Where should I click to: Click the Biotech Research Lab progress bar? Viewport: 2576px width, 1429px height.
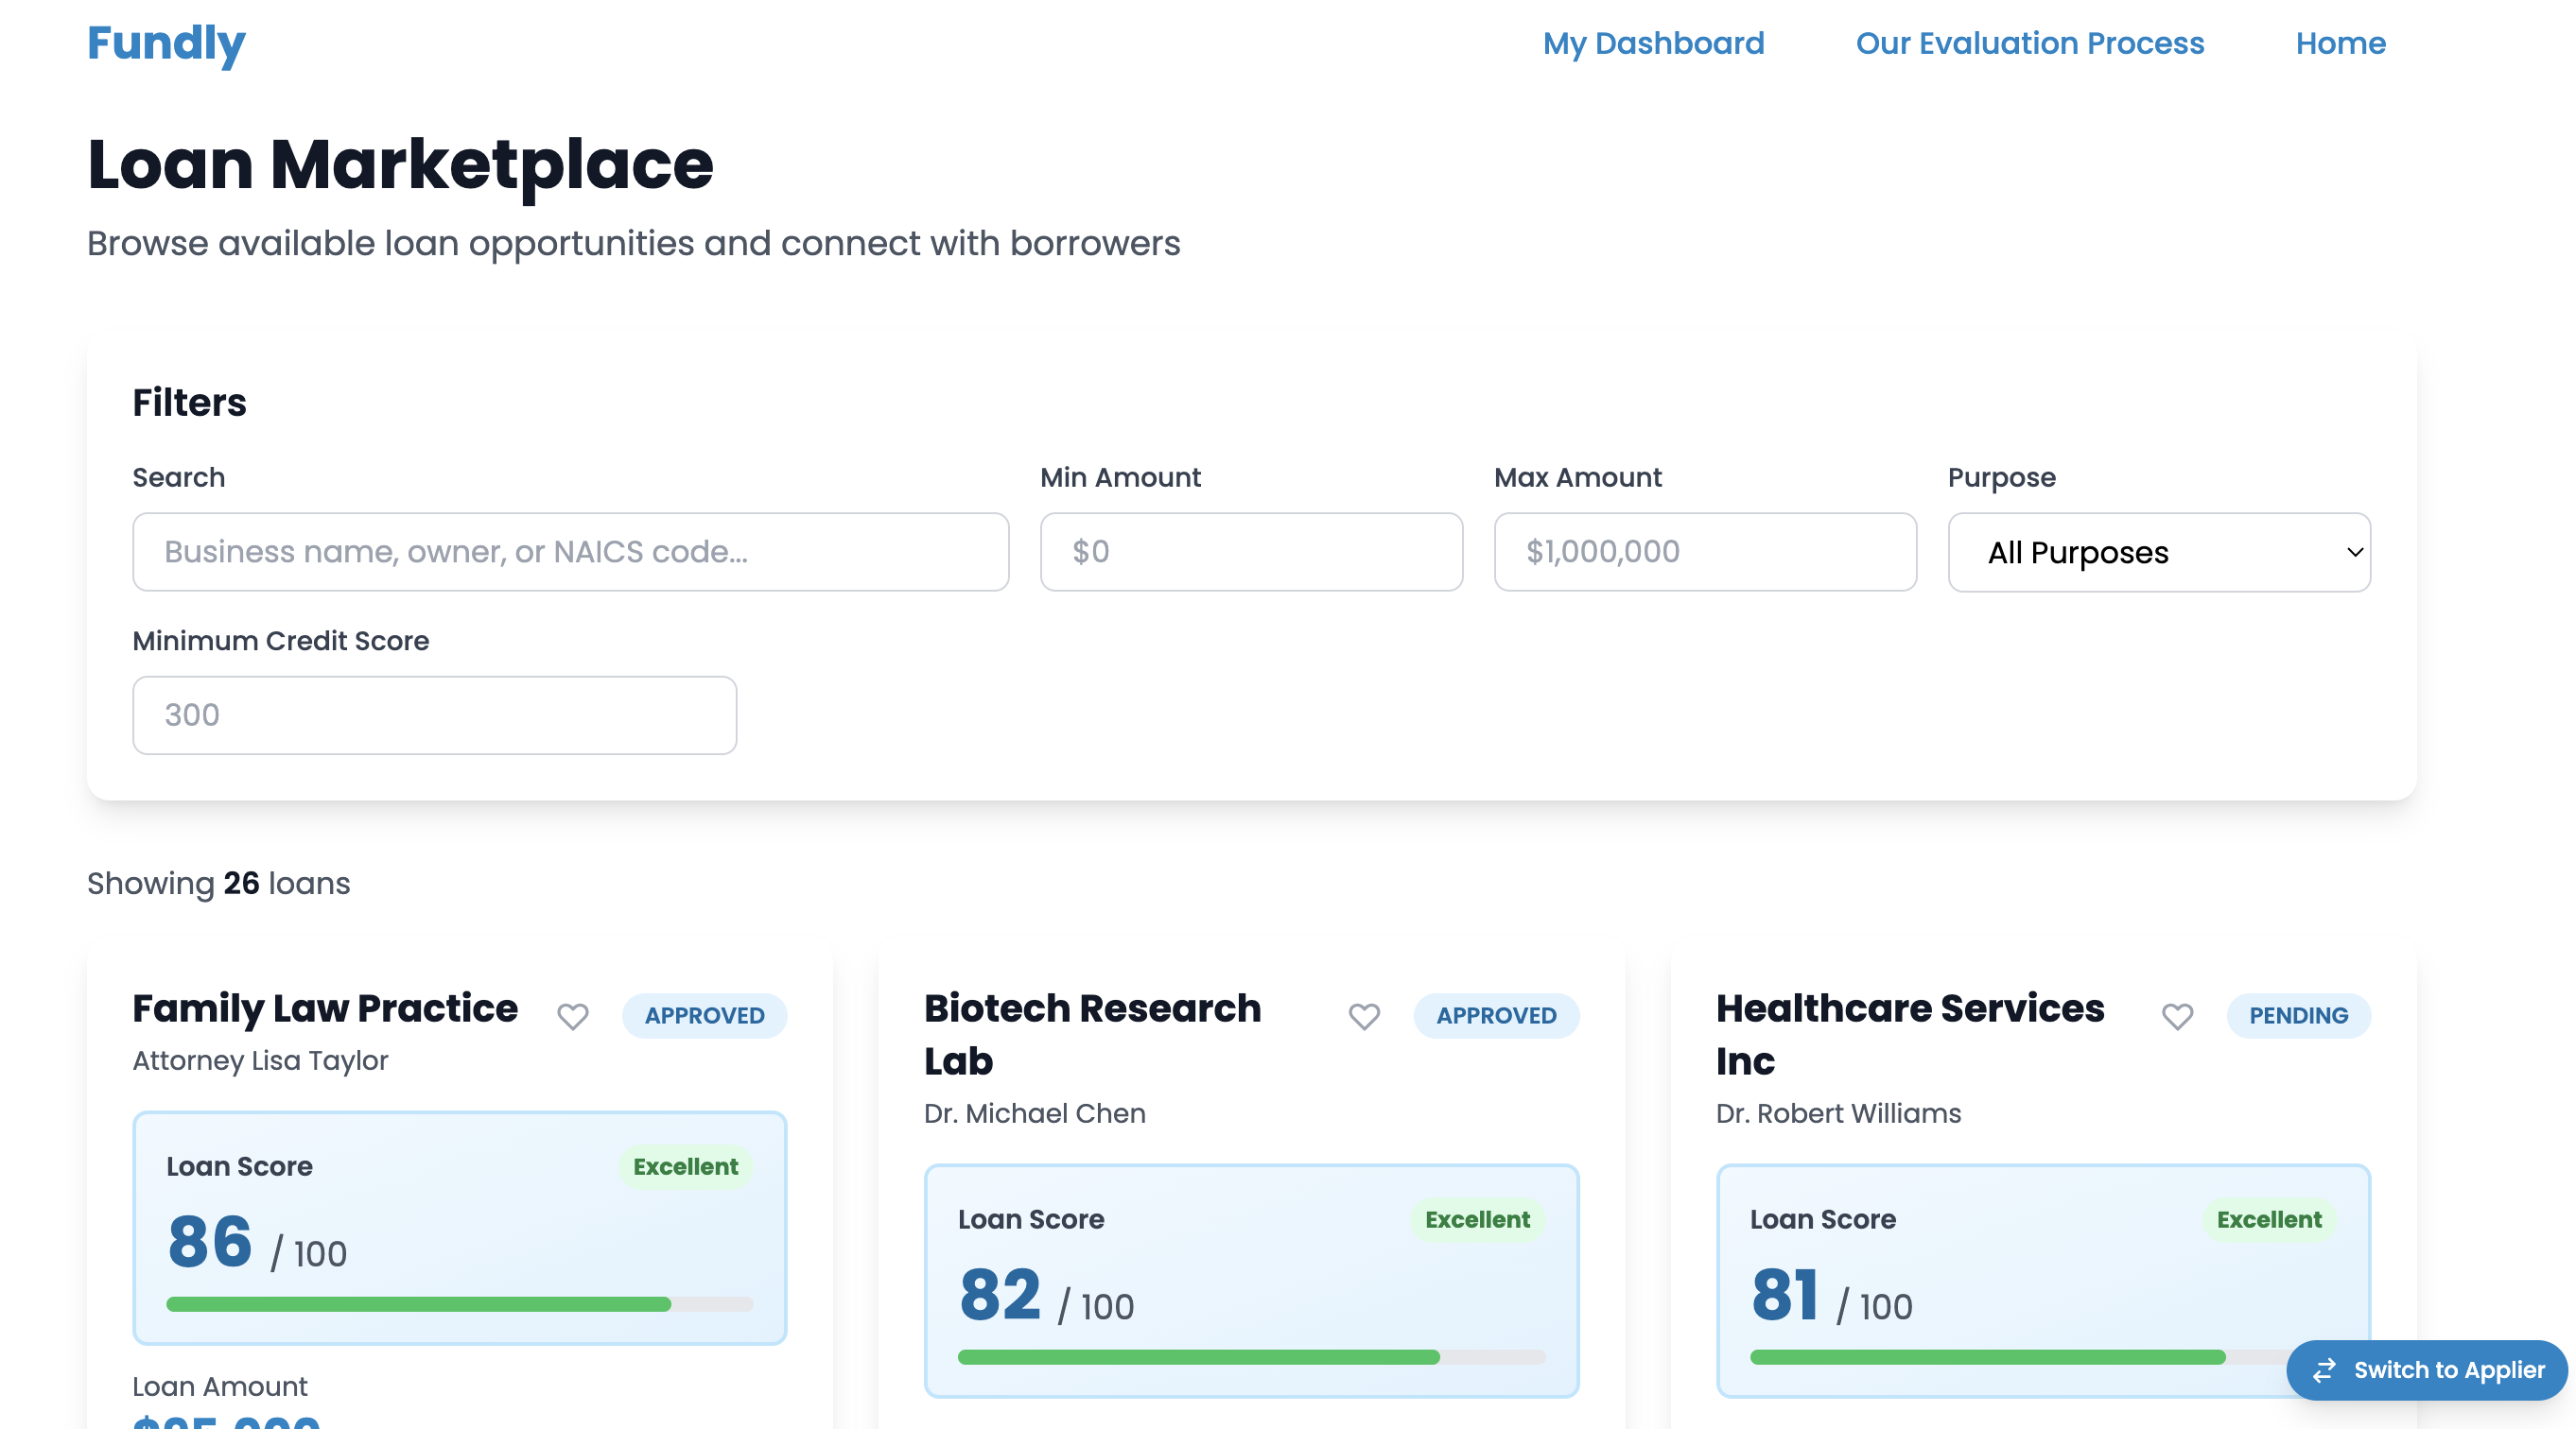point(1251,1357)
